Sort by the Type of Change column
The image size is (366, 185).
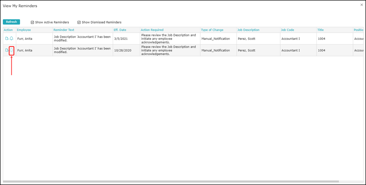click(212, 30)
